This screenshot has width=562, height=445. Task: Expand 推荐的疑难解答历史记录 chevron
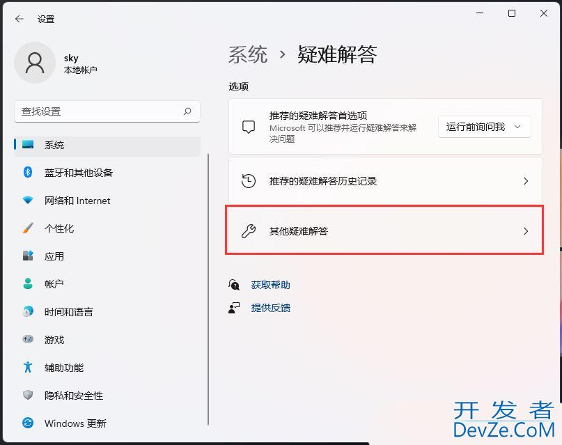(526, 181)
